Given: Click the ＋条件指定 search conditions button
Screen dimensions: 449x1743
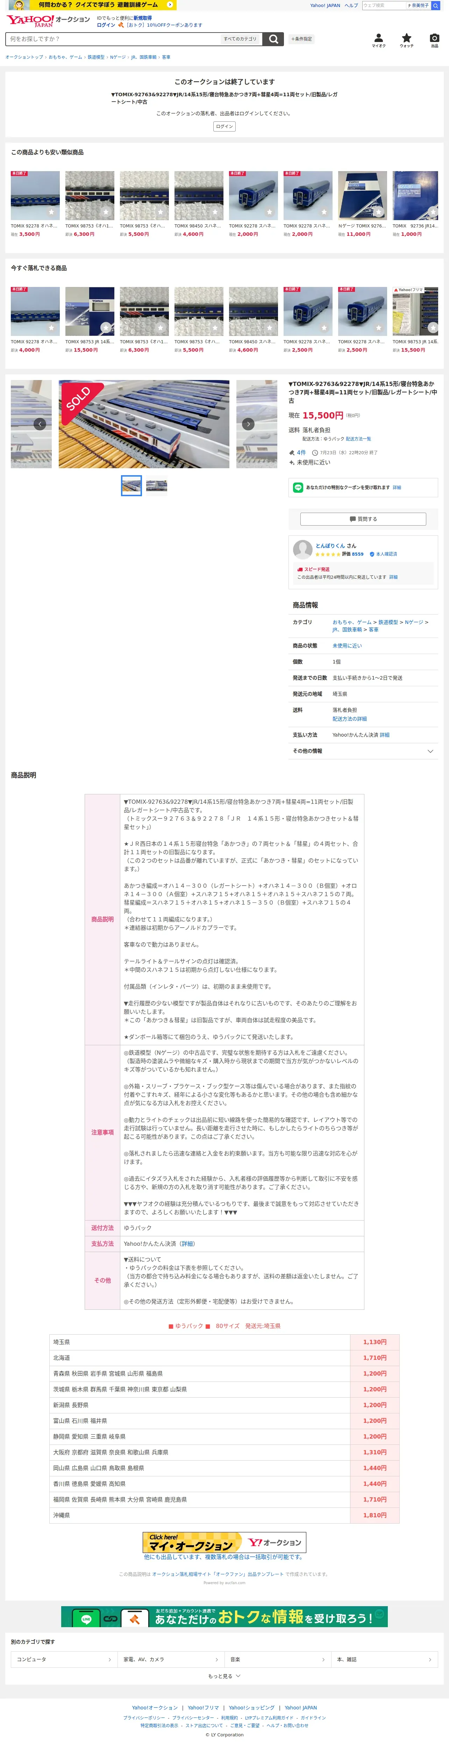Looking at the screenshot, I should click(x=301, y=39).
